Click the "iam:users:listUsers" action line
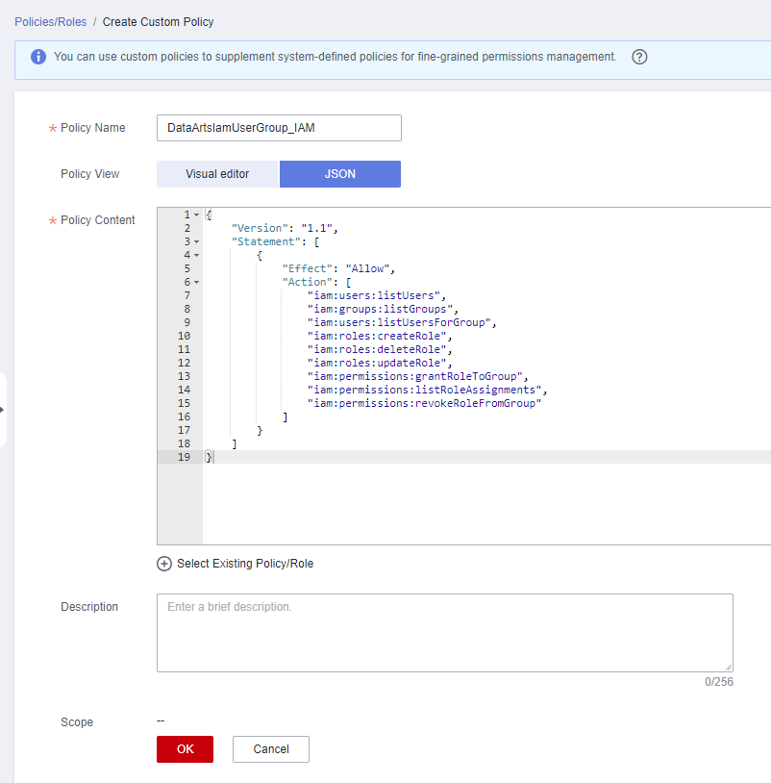 tap(376, 295)
